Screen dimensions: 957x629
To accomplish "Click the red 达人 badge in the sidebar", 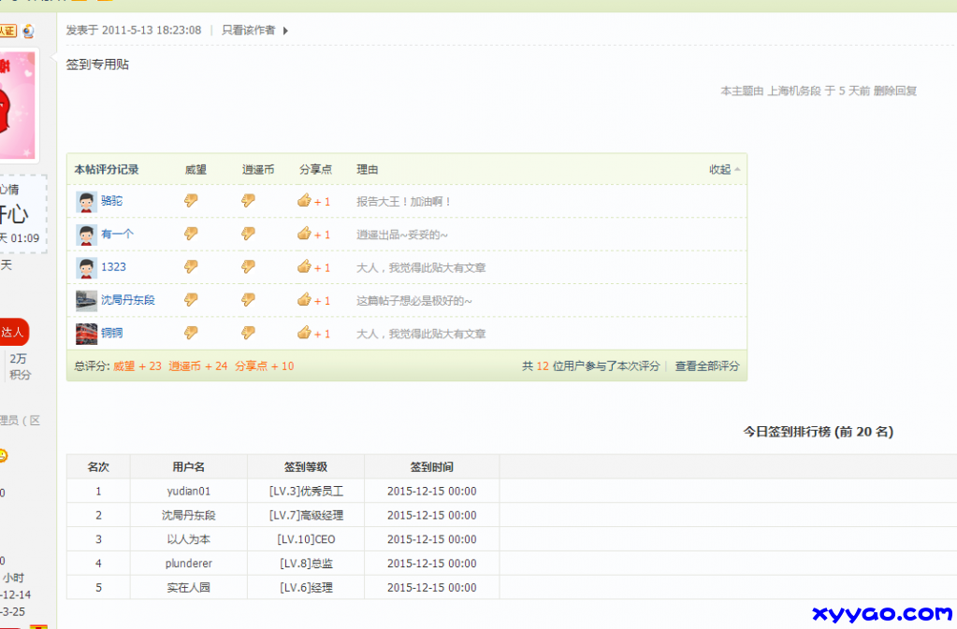I will point(13,332).
